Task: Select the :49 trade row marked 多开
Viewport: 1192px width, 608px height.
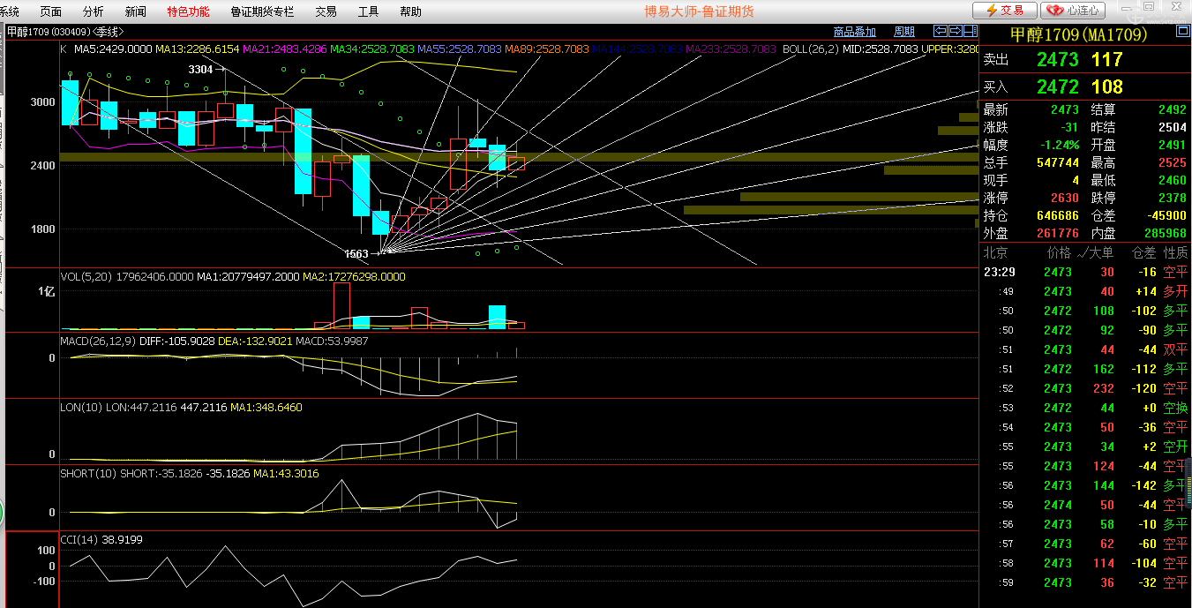Action: tap(1085, 291)
